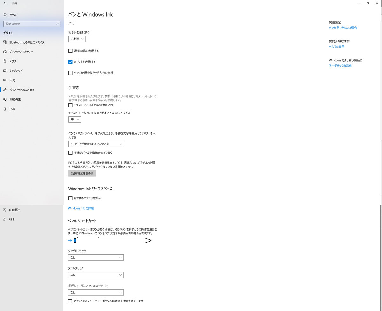The image size is (382, 311).
Task: Check おすすめのアプリを表示
Action: point(70,198)
